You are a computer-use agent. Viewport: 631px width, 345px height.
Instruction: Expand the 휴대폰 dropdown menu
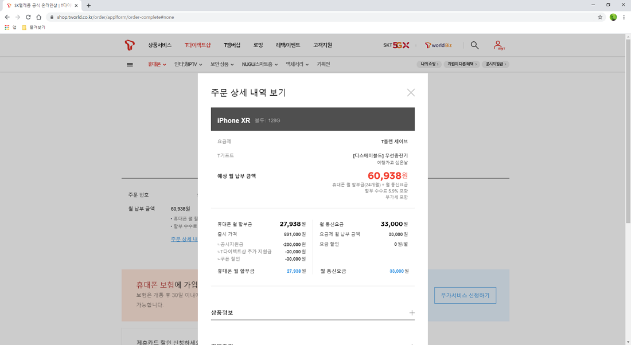click(x=157, y=64)
